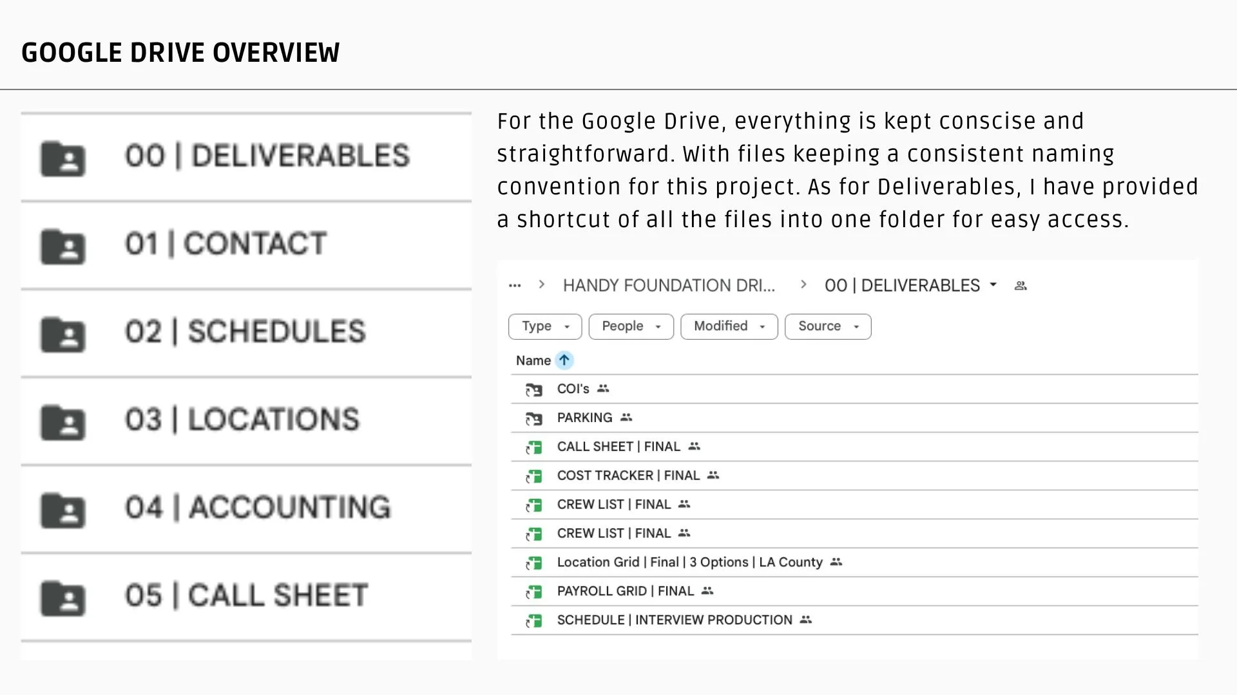Click the 00 | DELIVERABLES shared folder icon
Screen dimensions: 1237x695
pos(62,158)
